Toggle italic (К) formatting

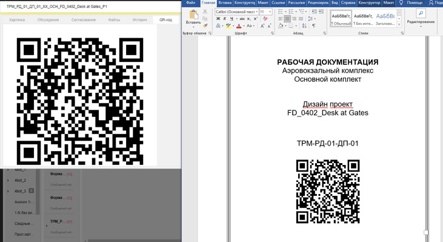225,19
